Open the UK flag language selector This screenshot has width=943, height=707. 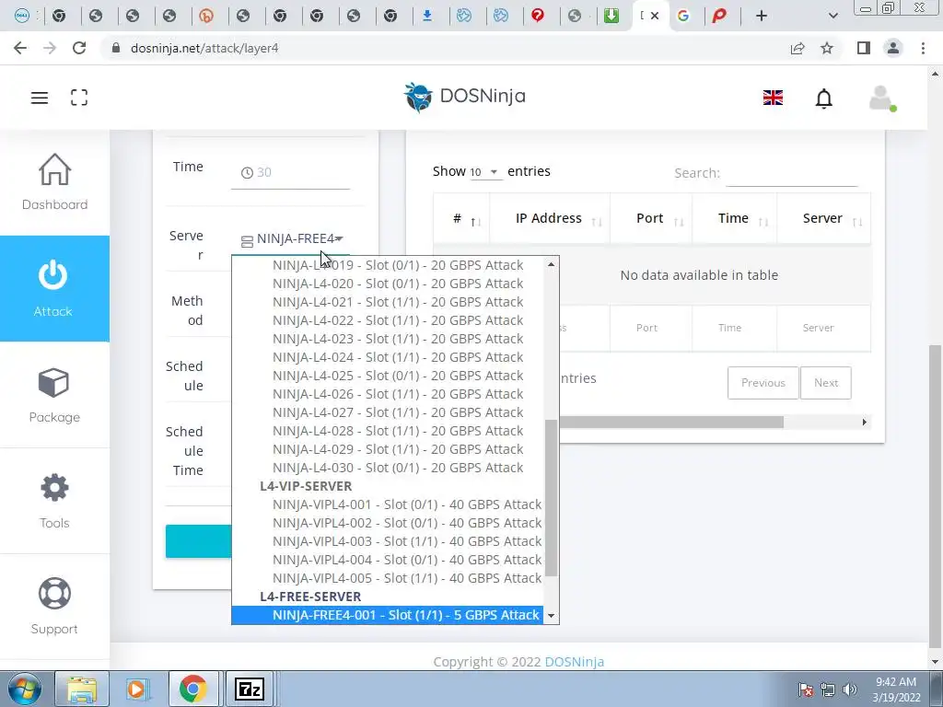773,98
